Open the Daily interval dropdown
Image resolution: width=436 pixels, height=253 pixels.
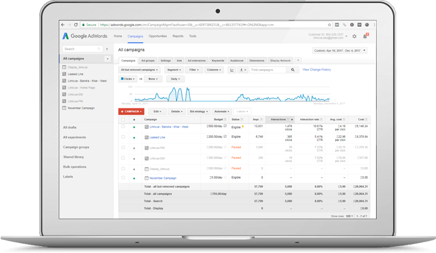[x=175, y=79]
